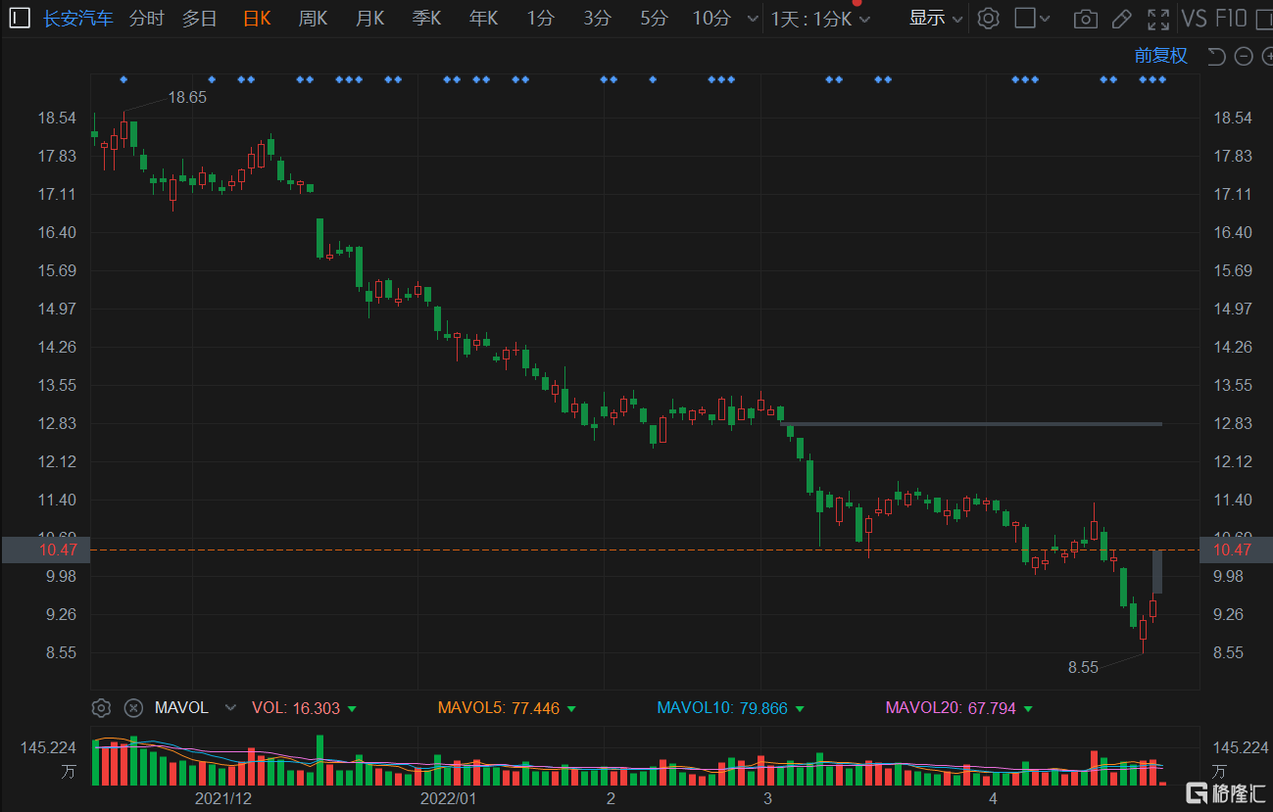Screen dimensions: 1273x812
Task: Select the 日K daily candlestick tab
Action: [x=257, y=18]
